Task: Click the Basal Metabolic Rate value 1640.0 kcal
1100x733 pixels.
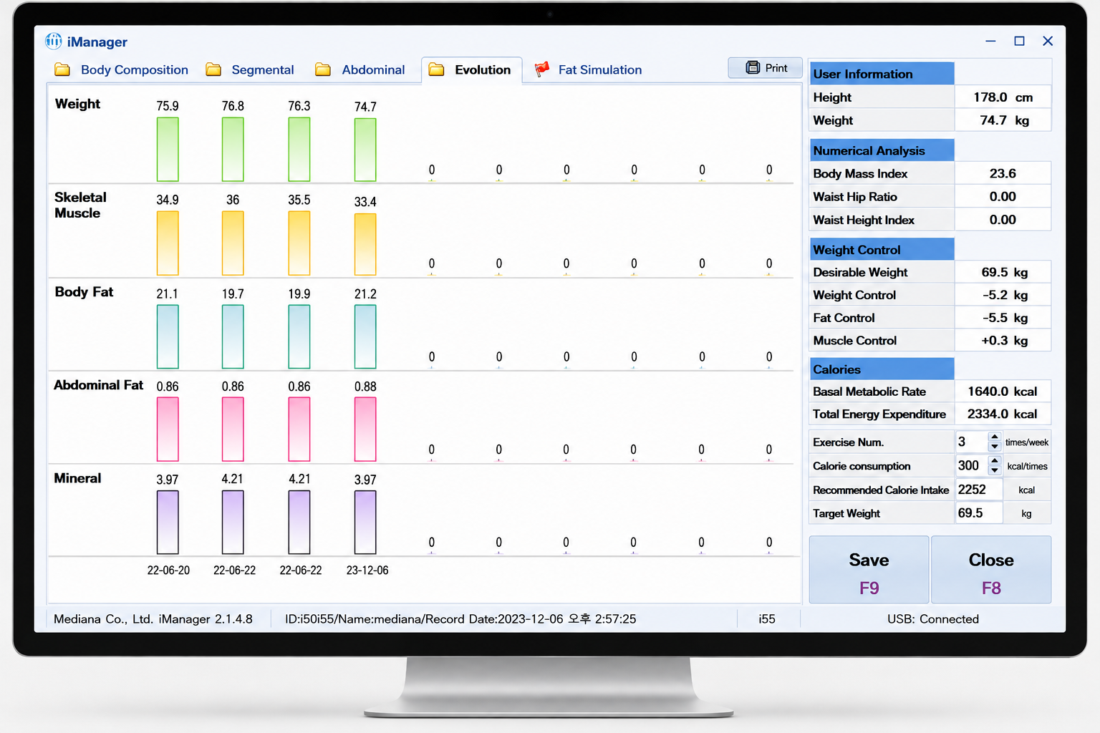Action: (x=1003, y=392)
